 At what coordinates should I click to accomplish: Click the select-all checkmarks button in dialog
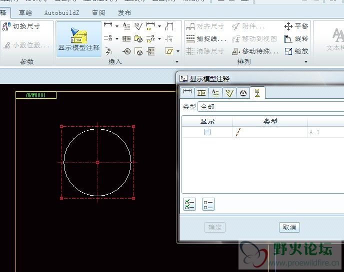coord(189,204)
